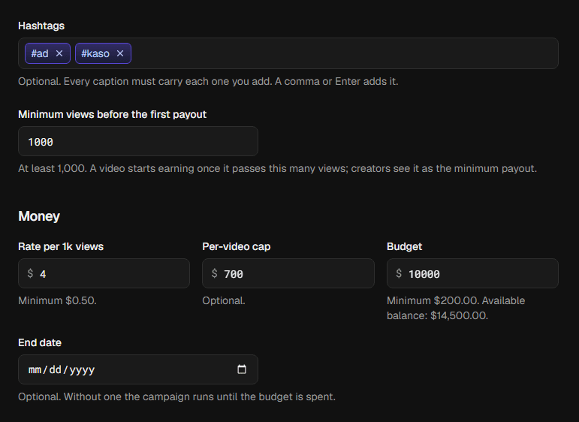
Task: Click the 'At least 1,000' helper text
Action: (277, 169)
